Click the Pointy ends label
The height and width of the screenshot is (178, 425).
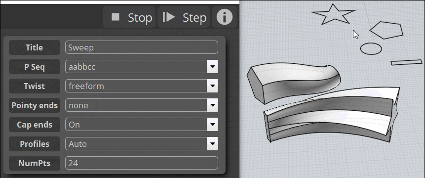(x=35, y=105)
